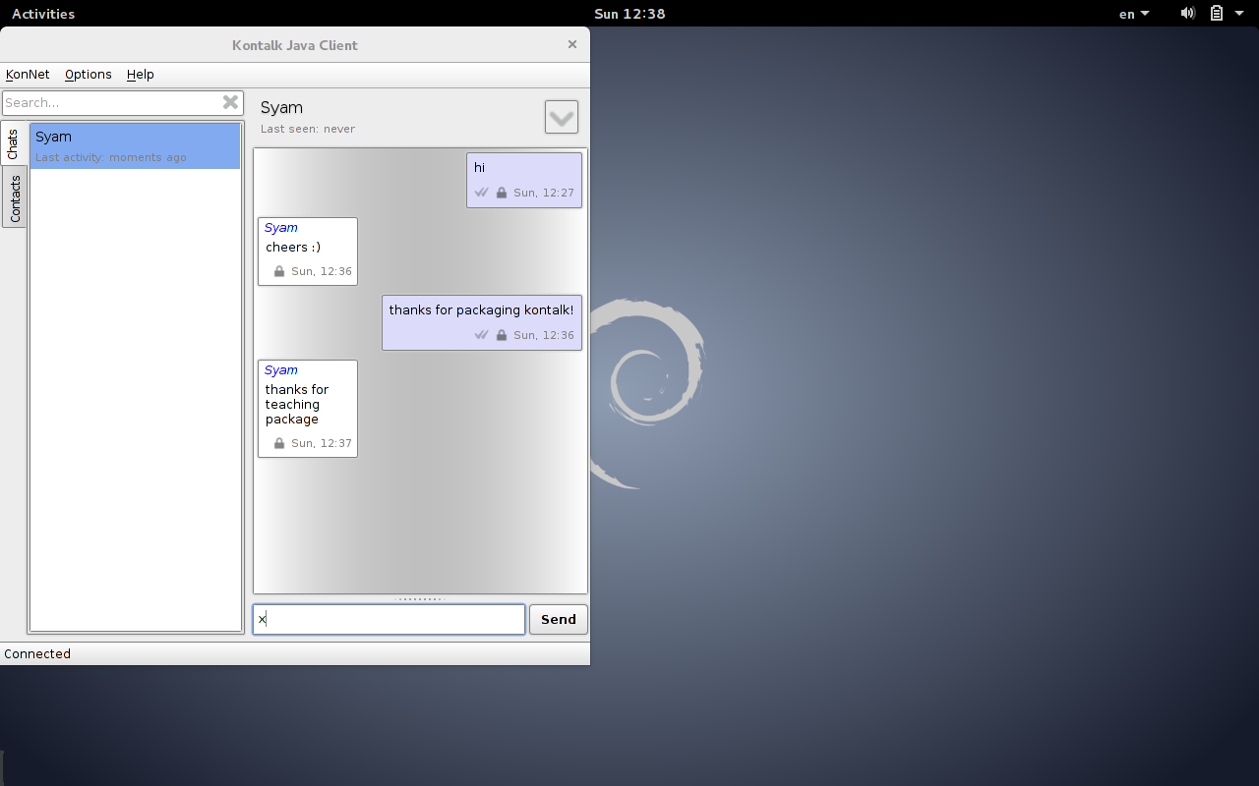Click lock icon on 'thanks for teaching package'
This screenshot has height=786, width=1259.
pos(279,443)
